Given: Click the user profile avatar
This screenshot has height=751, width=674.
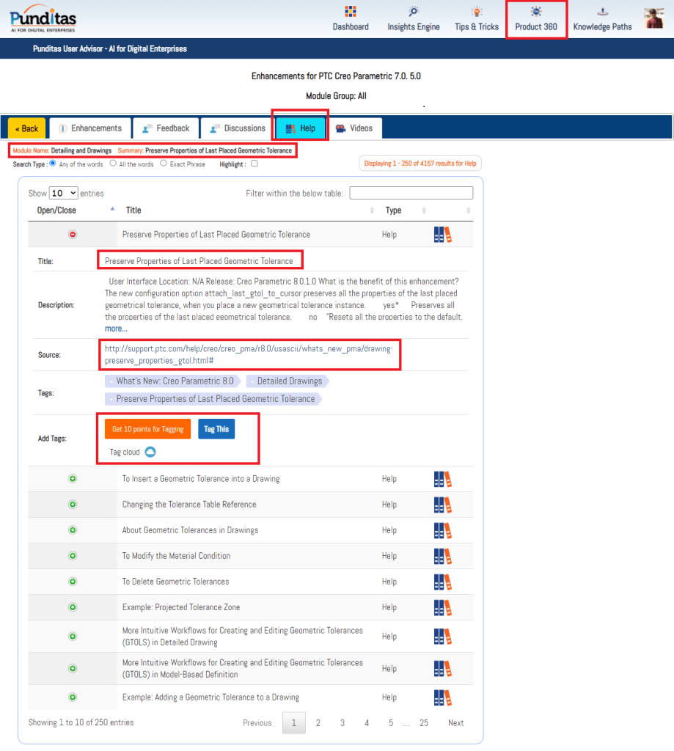Looking at the screenshot, I should [x=653, y=18].
